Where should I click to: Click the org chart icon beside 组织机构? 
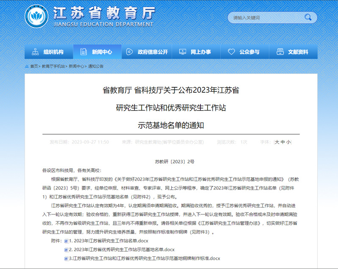(x=35, y=52)
